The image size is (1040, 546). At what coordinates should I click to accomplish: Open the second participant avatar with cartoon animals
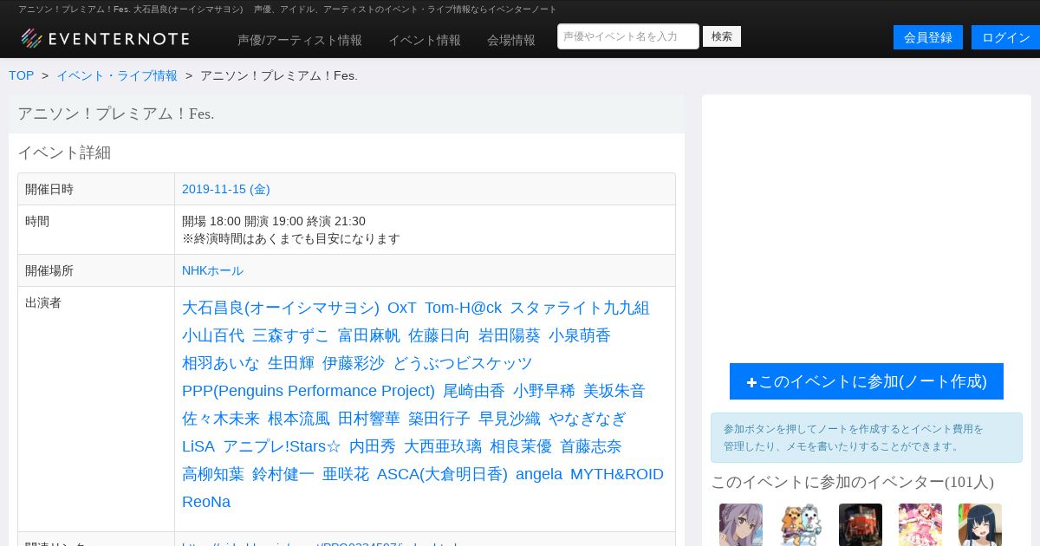point(801,525)
